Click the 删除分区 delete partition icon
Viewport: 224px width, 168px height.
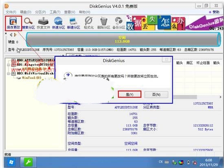pyautogui.click(x=104, y=23)
